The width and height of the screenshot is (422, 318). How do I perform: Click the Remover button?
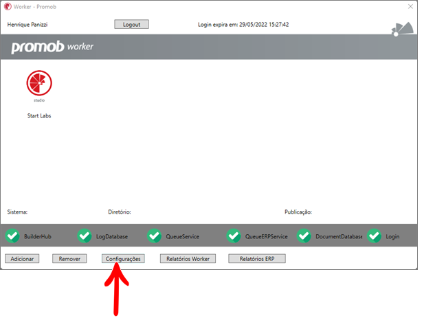(x=69, y=258)
